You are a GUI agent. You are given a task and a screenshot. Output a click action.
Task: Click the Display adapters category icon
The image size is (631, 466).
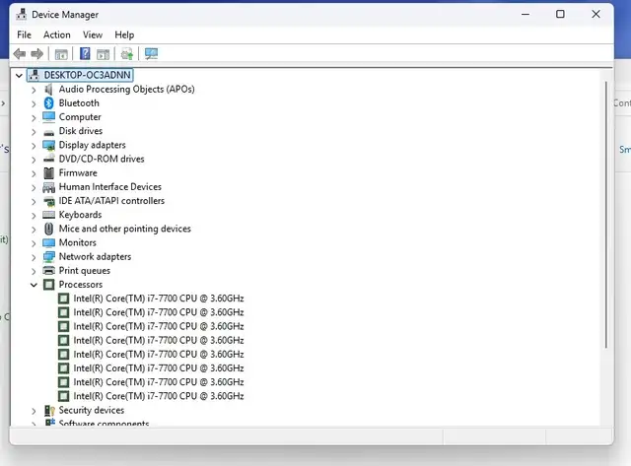pos(48,145)
